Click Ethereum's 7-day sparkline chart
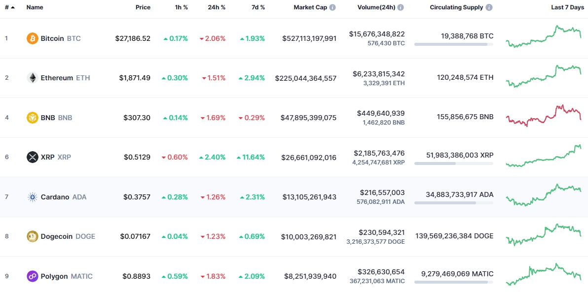Screen dimensions: 588x292 pyautogui.click(x=544, y=76)
